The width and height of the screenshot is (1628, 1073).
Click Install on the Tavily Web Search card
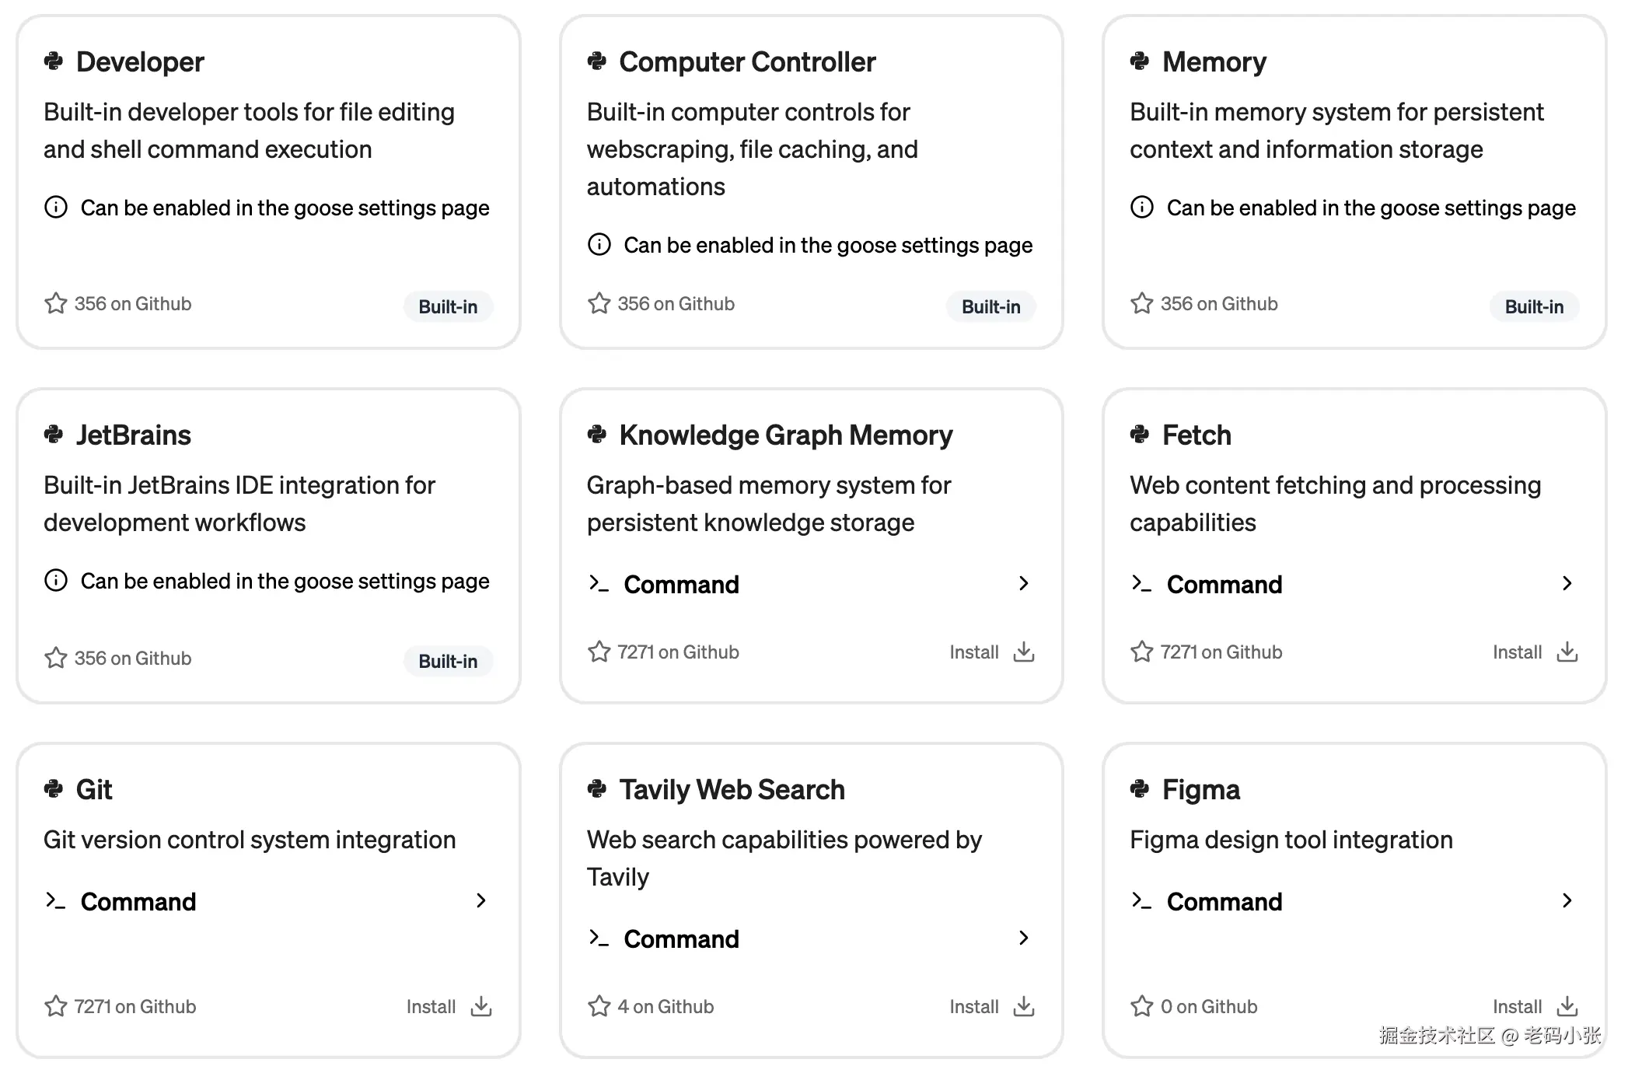[x=973, y=1006]
